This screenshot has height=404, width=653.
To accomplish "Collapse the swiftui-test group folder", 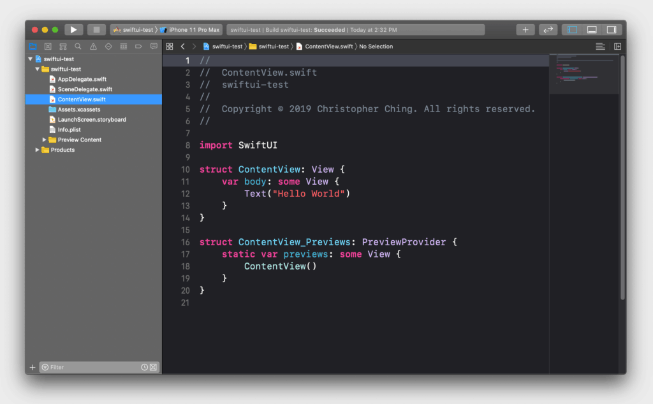I will coord(38,69).
